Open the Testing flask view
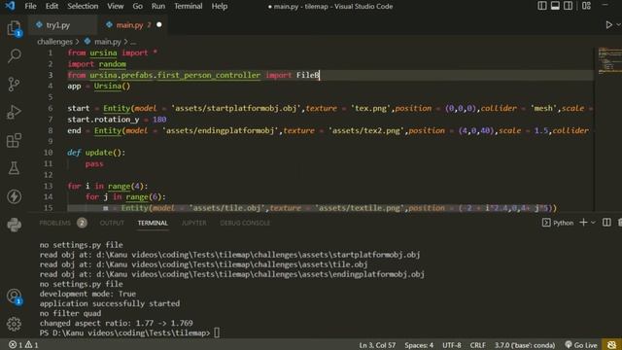 [15, 168]
